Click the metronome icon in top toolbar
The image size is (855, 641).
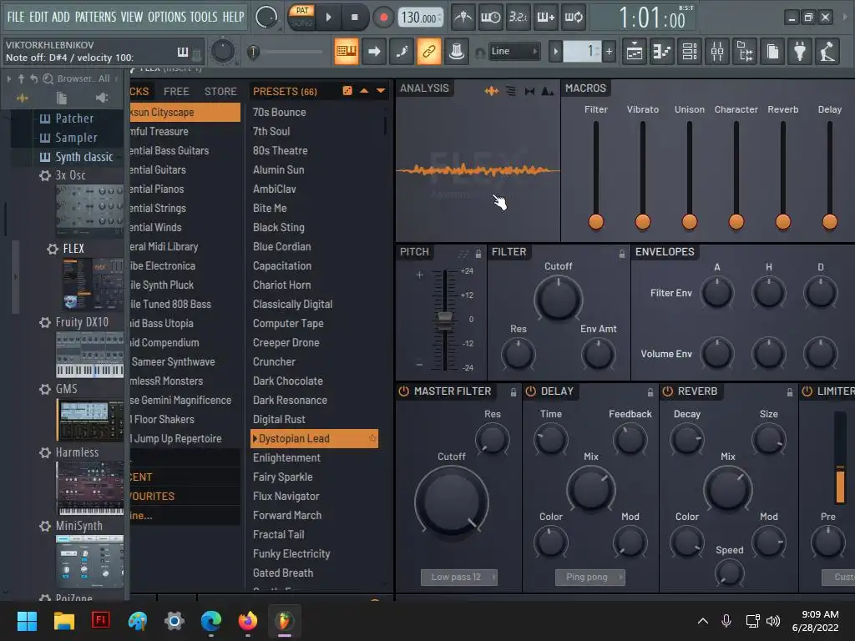(463, 18)
